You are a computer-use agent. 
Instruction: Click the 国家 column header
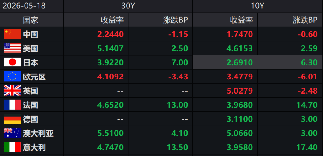click(31, 20)
